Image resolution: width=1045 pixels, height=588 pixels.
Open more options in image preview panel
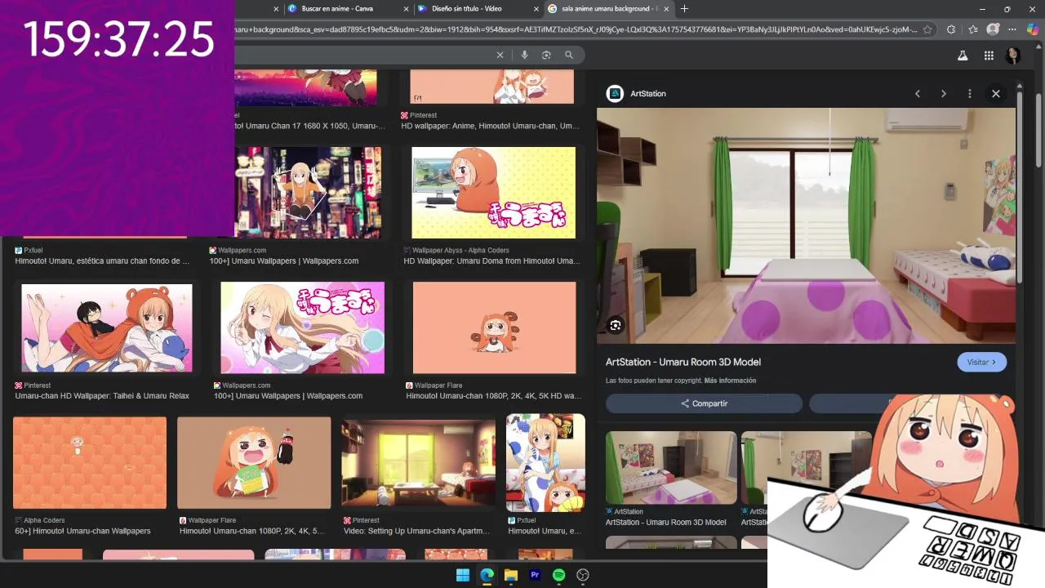[970, 94]
